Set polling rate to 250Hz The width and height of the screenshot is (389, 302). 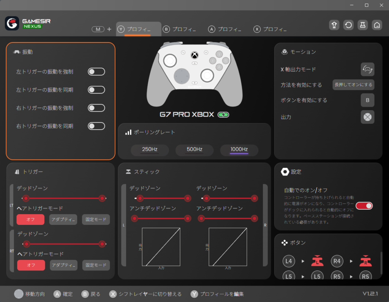150,150
